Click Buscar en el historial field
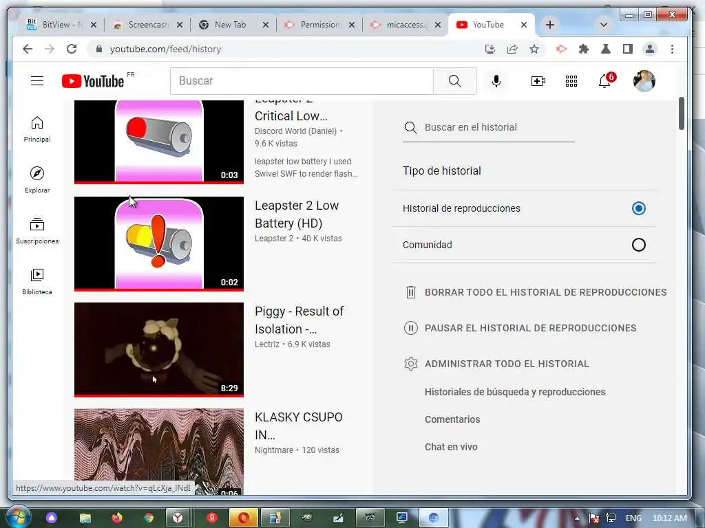 (488, 127)
